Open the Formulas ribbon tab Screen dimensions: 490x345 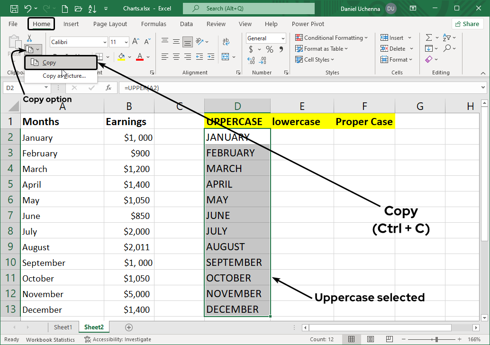tap(154, 24)
